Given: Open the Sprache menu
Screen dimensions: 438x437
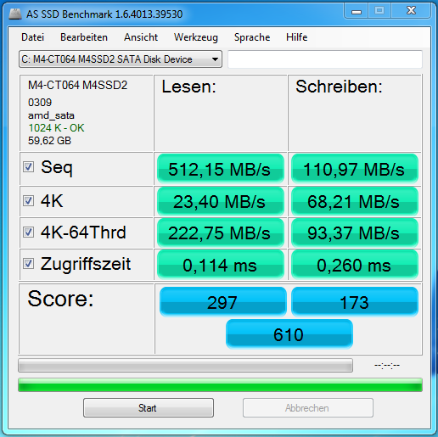Looking at the screenshot, I should [252, 37].
